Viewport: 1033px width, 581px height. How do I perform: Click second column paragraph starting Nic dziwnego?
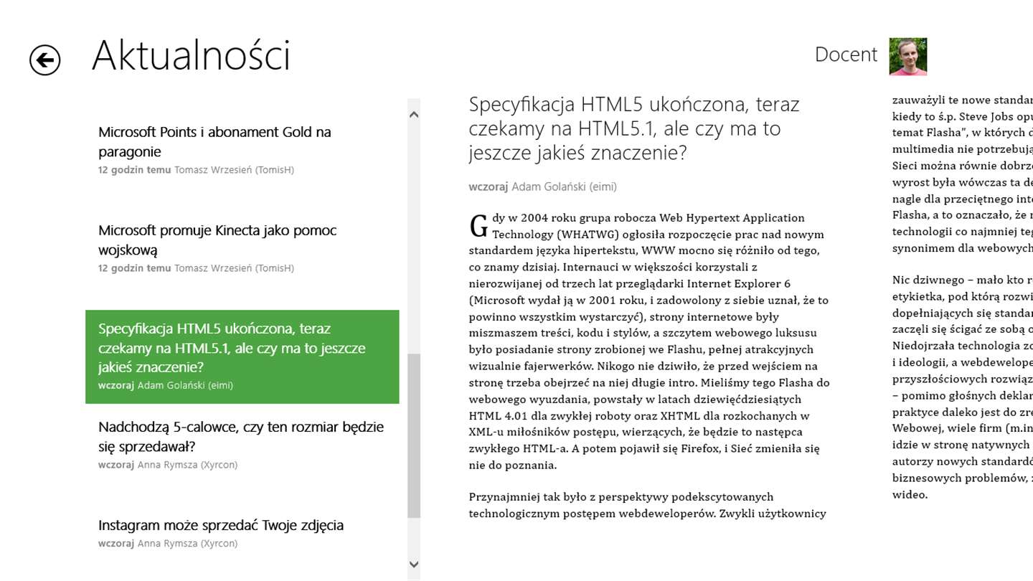tap(963, 387)
